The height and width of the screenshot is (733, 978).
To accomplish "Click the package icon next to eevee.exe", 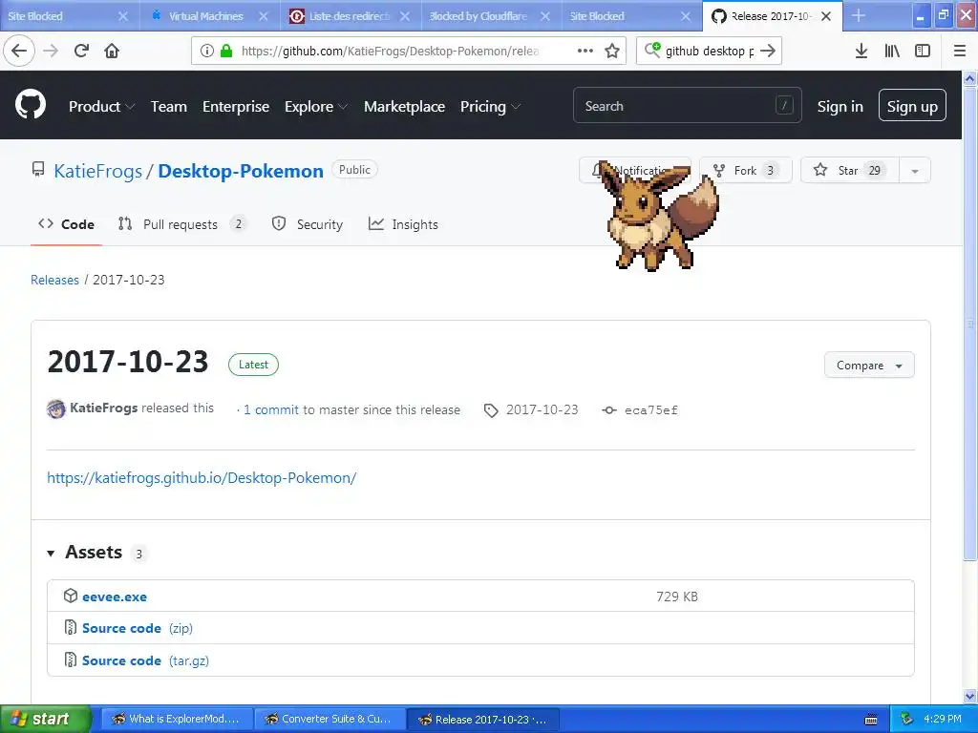I will pyautogui.click(x=71, y=596).
